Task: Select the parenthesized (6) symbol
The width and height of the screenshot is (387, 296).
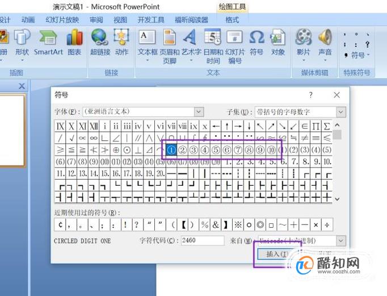Action: pyautogui.click(x=60, y=161)
